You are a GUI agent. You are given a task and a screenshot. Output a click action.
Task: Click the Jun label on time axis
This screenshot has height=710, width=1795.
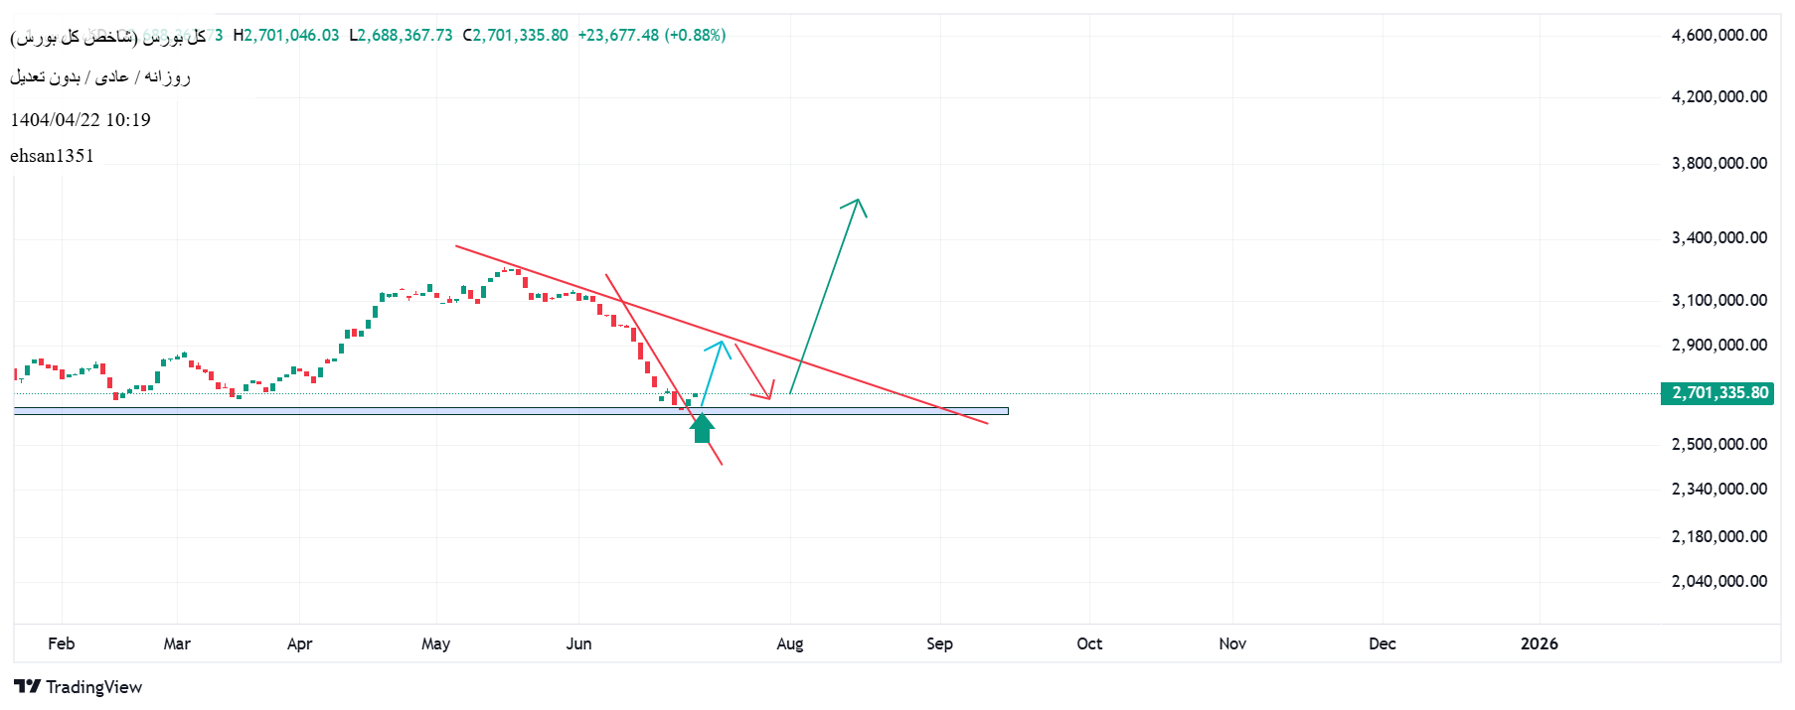(x=578, y=643)
